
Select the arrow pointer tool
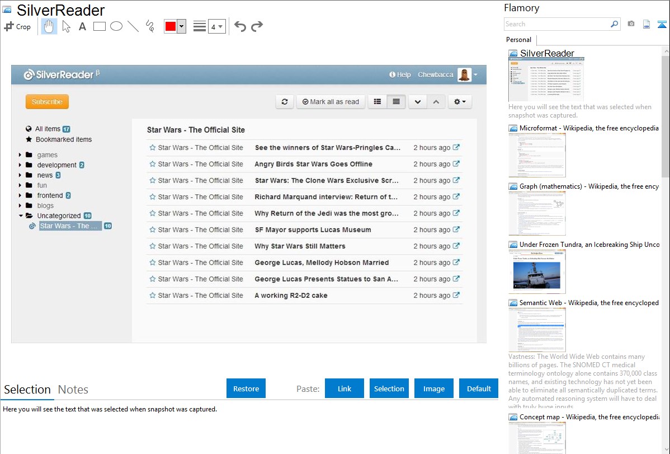66,26
